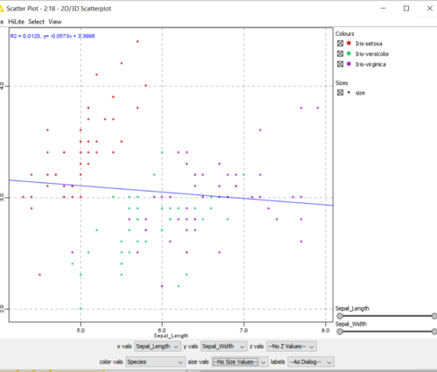This screenshot has width=437, height=372.
Task: Toggle the size checkbox under Sizes
Action: pyautogui.click(x=340, y=93)
